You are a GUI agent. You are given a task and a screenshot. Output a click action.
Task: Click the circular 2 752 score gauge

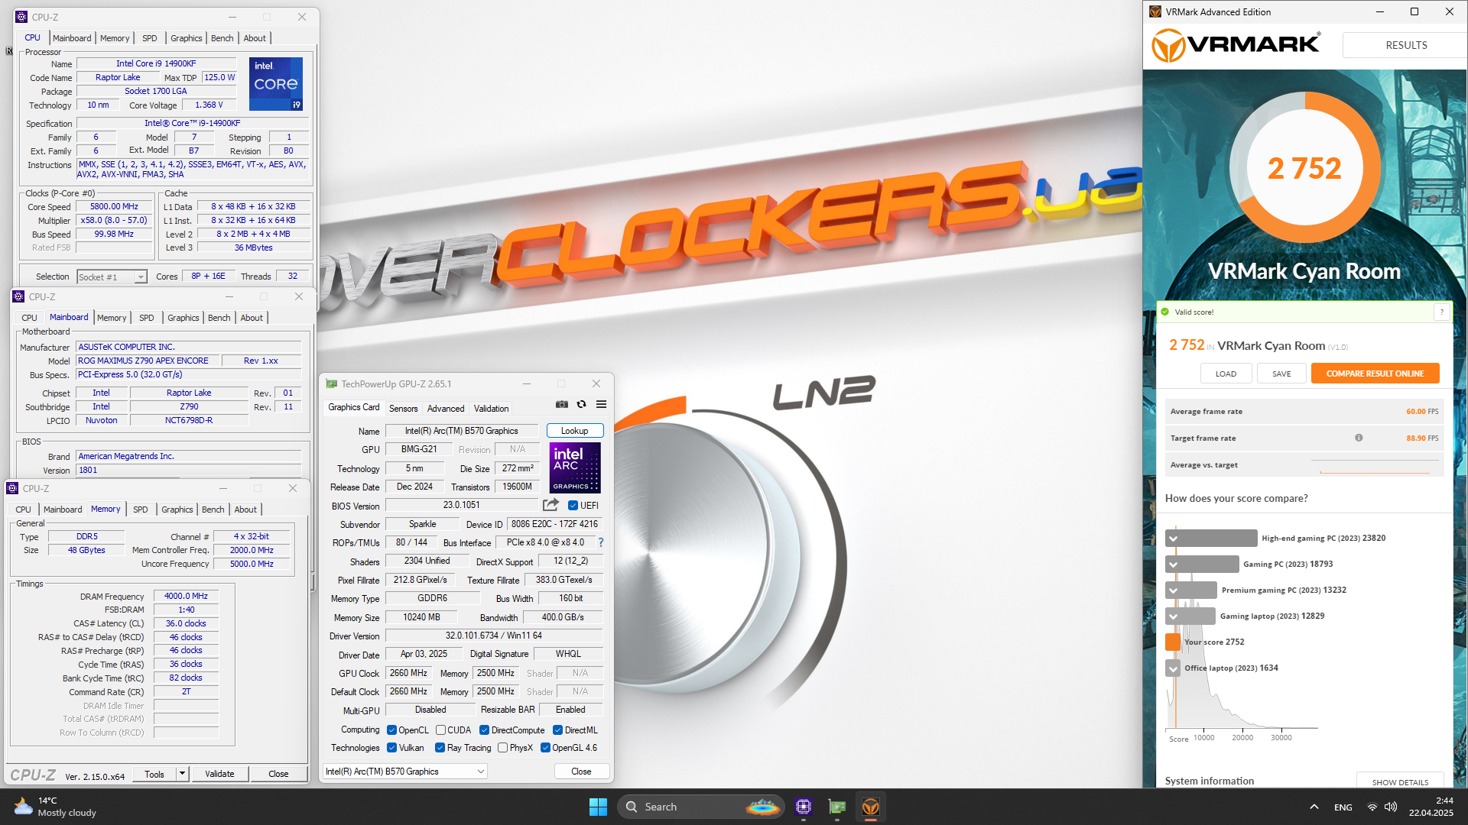[x=1304, y=167]
